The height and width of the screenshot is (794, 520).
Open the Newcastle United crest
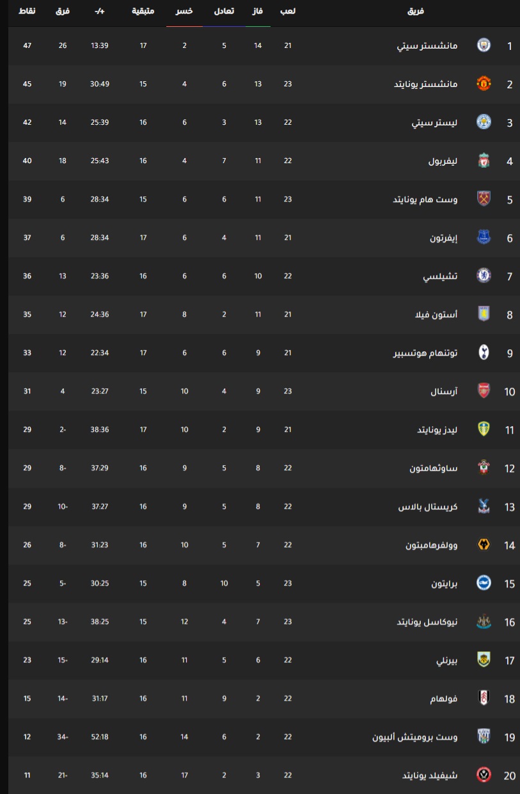pos(484,621)
